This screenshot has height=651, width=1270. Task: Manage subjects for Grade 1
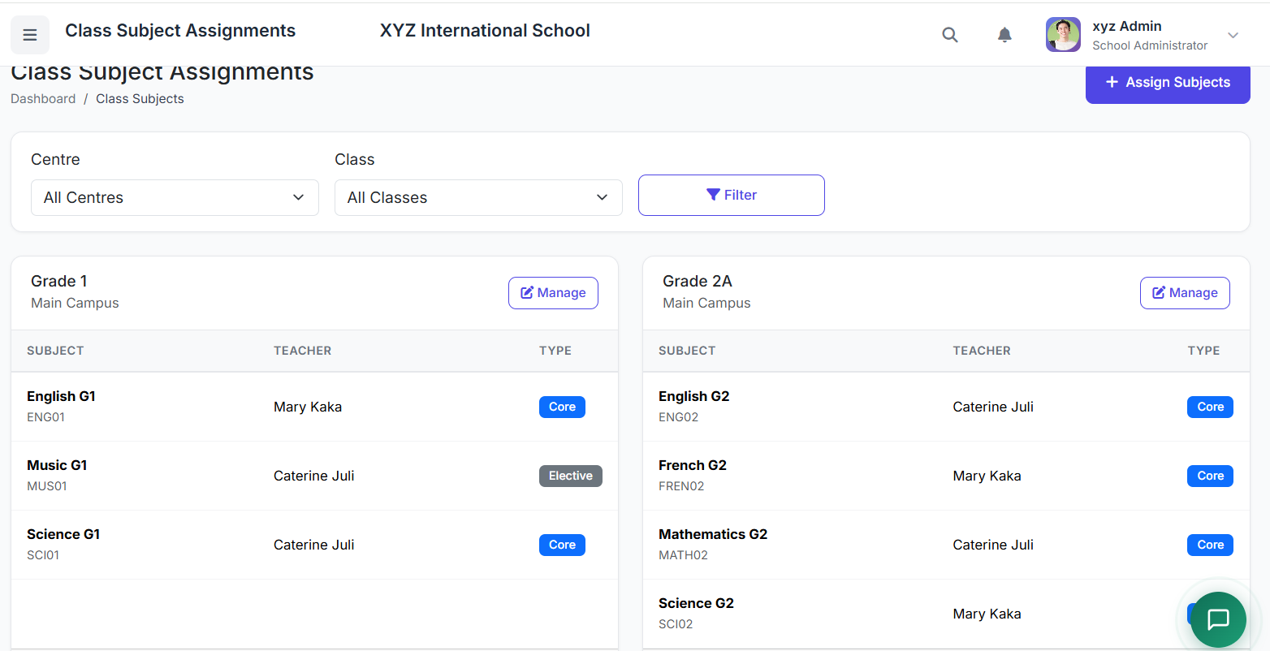pyautogui.click(x=553, y=293)
